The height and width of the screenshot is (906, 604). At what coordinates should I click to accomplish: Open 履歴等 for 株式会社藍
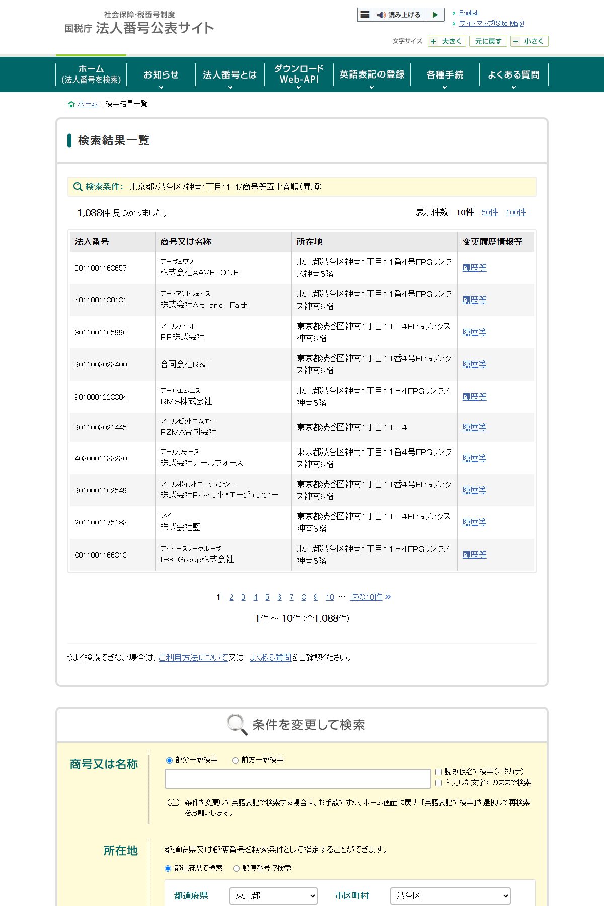[x=475, y=522]
